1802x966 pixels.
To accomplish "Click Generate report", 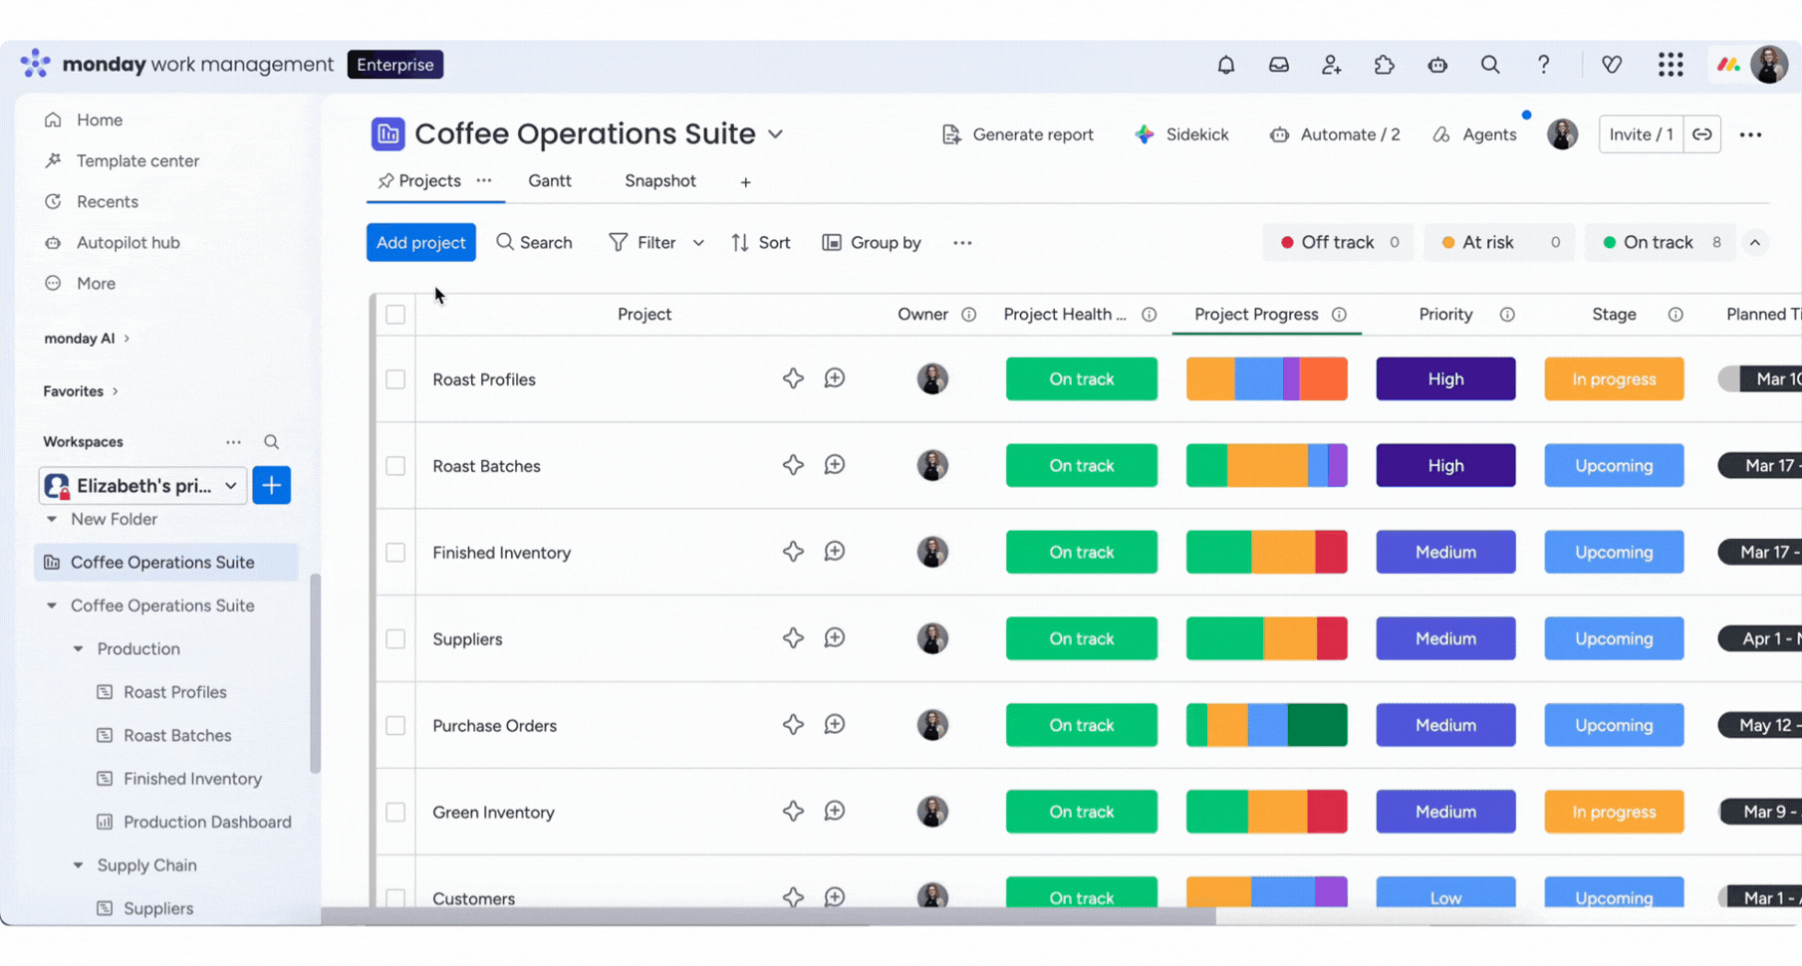I will [x=1017, y=134].
